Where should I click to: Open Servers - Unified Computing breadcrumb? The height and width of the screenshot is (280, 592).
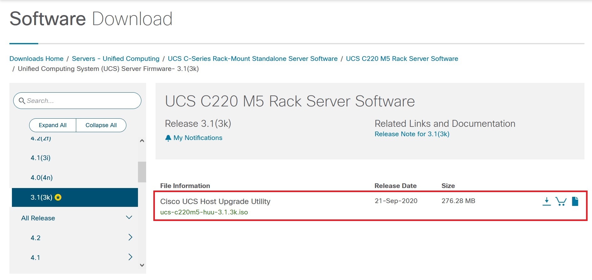(116, 59)
